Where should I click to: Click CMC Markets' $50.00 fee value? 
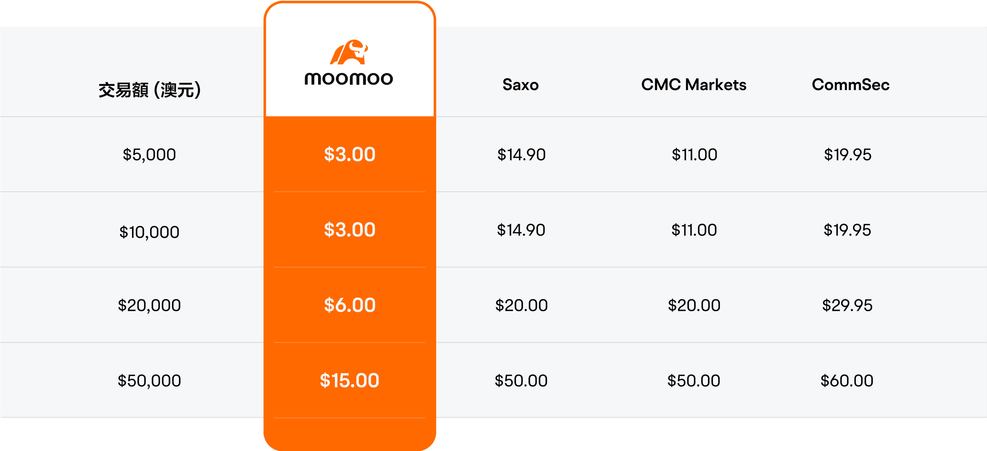(694, 381)
